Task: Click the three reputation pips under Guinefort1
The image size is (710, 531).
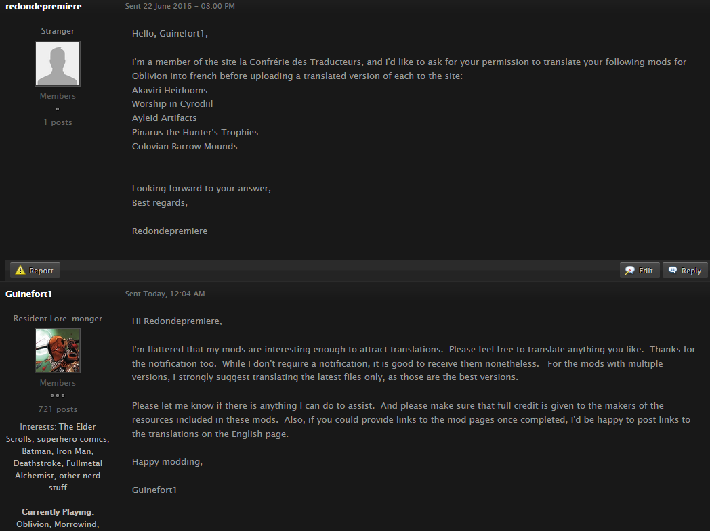Action: tap(58, 396)
